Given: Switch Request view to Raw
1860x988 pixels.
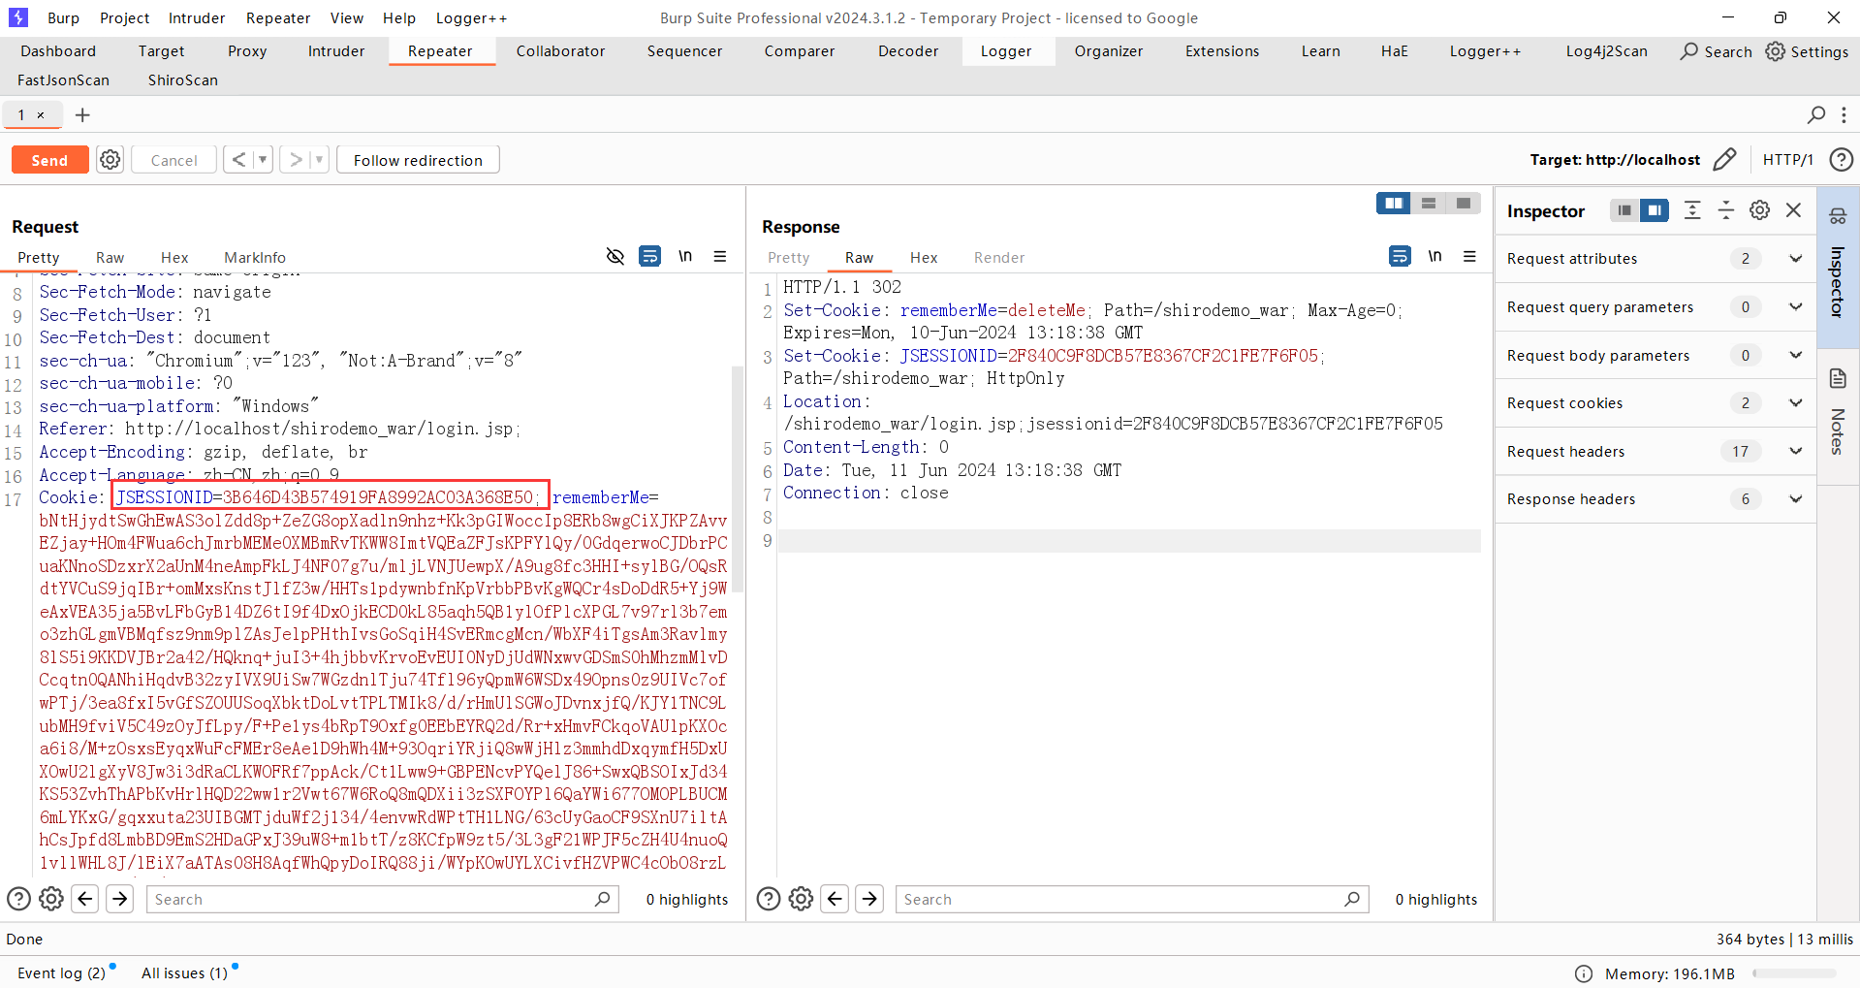Looking at the screenshot, I should (110, 257).
